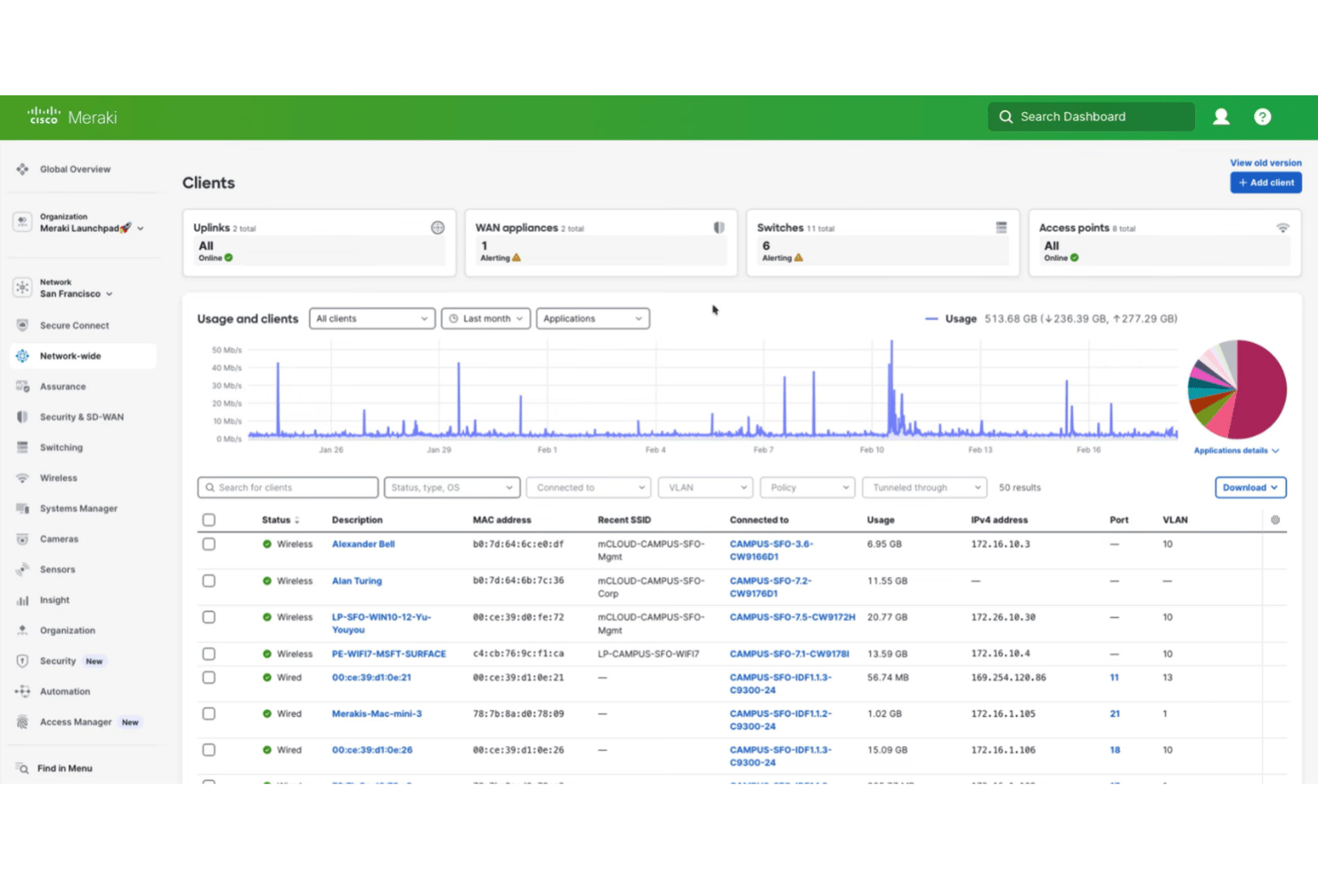
Task: Open the Secure Connect menu item
Action: pyautogui.click(x=74, y=325)
